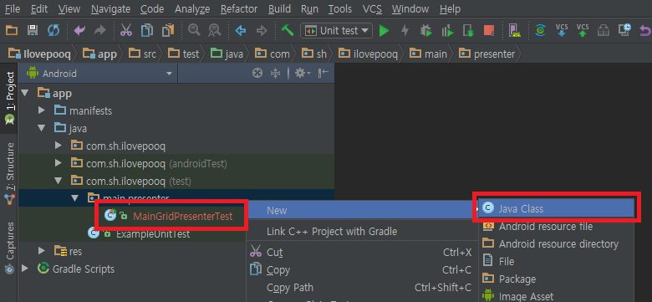Screen dimensions: 652x302
Task: Open Project panel gear settings menu
Action: pyautogui.click(x=303, y=74)
